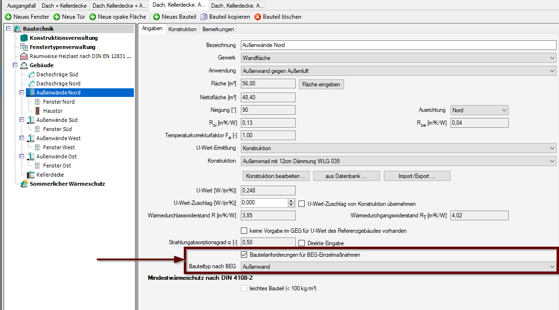Click into the Bezeichnung text field
559x310 pixels.
pyautogui.click(x=398, y=45)
